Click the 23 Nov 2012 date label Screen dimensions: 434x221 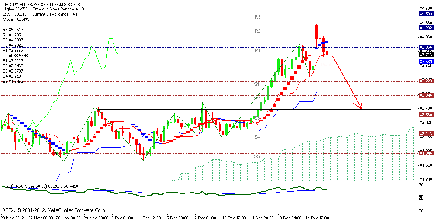(x=13, y=218)
